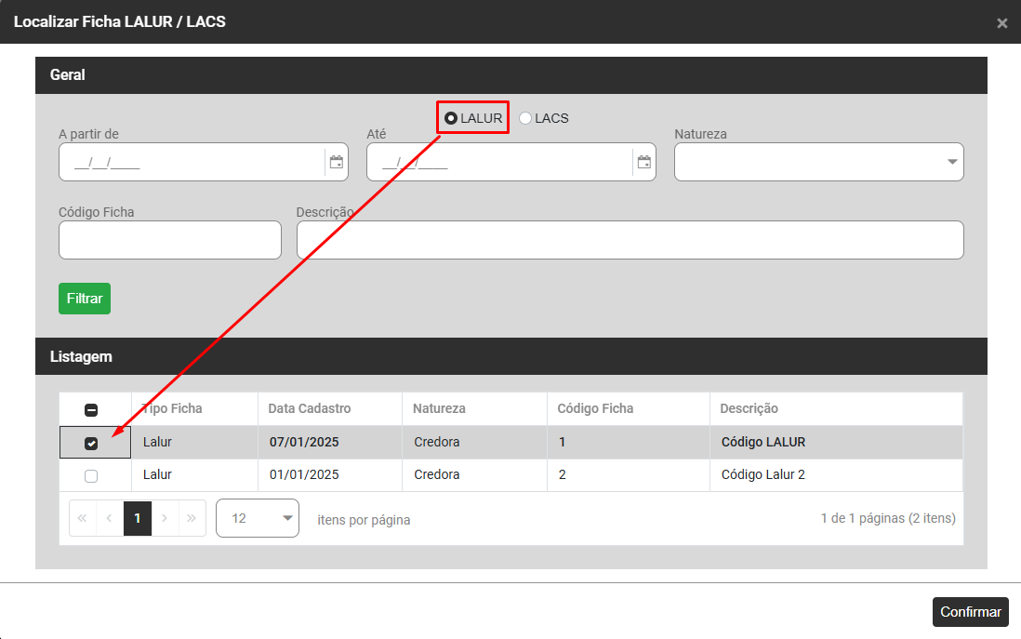Focus the Descrição text field
Viewport: 1021px width, 639px height.
[630, 240]
